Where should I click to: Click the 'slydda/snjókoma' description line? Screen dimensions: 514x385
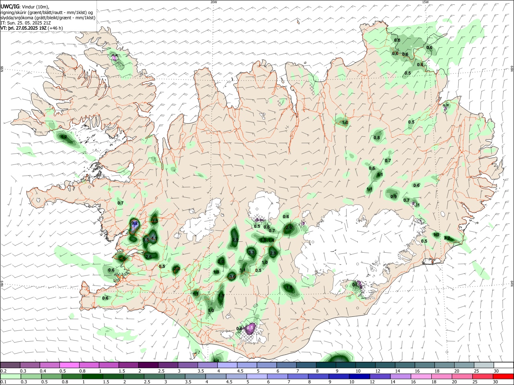click(x=48, y=18)
